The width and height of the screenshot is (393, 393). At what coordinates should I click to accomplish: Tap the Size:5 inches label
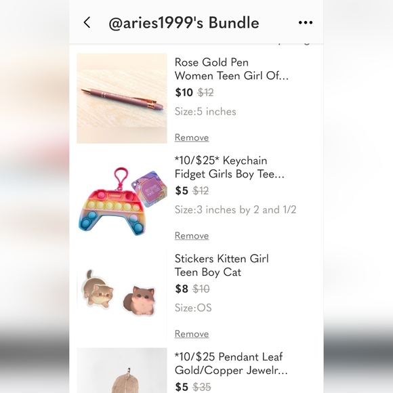205,112
